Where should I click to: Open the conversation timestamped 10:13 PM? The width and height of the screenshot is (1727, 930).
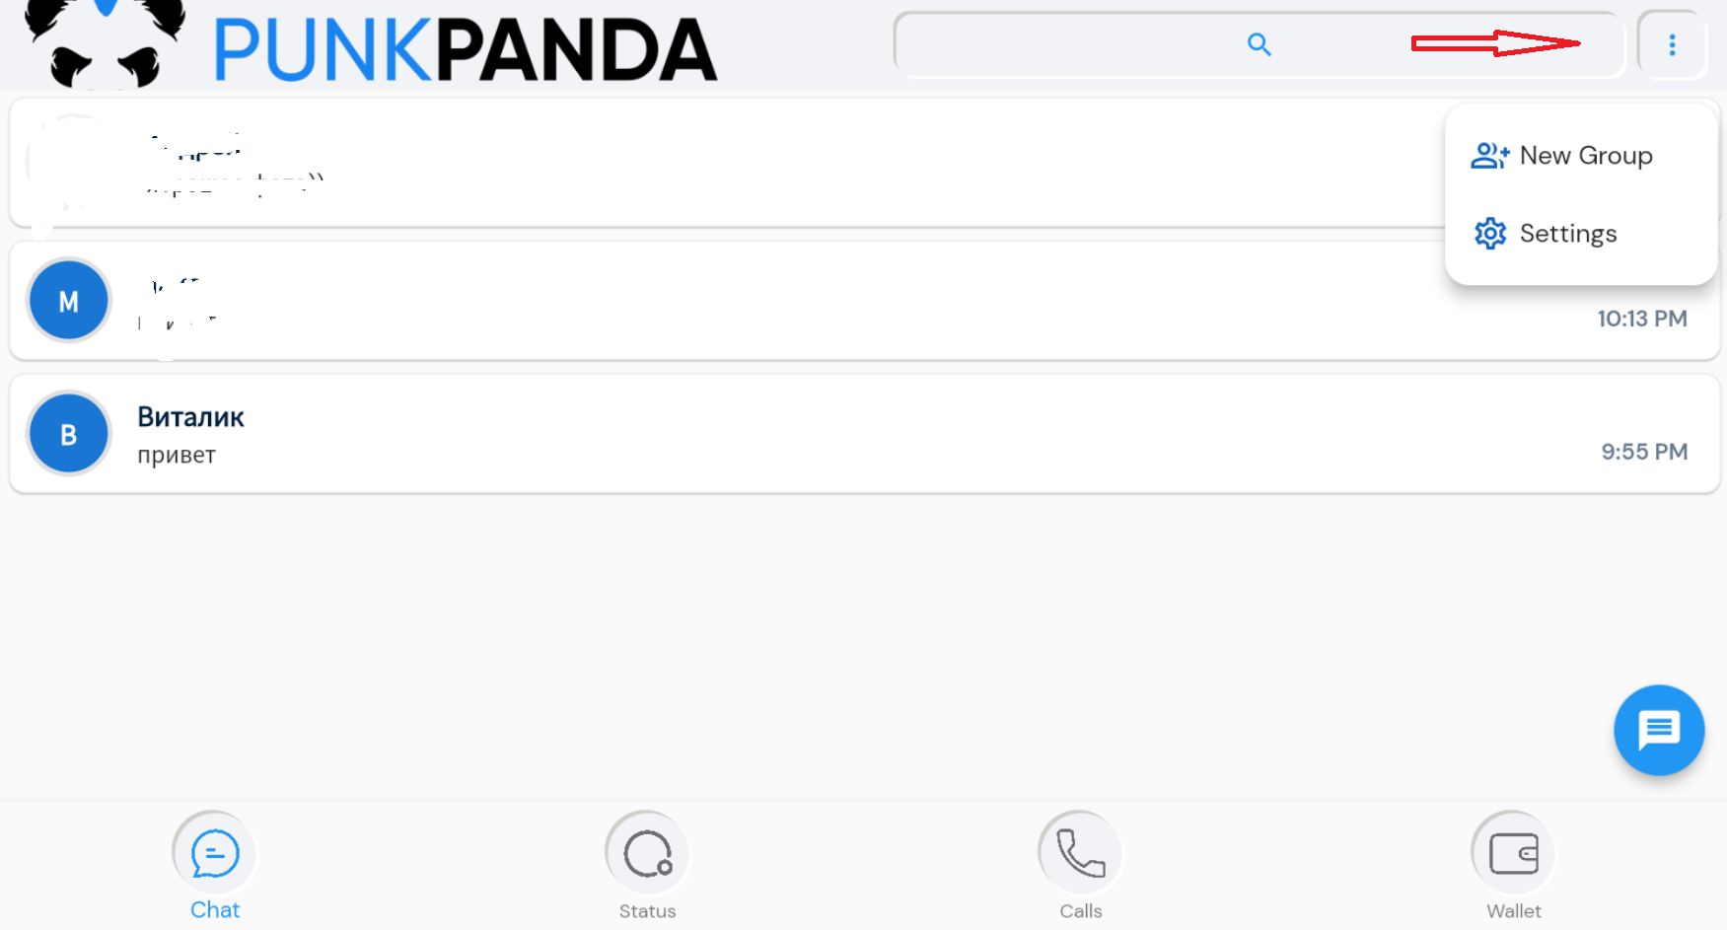coord(690,301)
